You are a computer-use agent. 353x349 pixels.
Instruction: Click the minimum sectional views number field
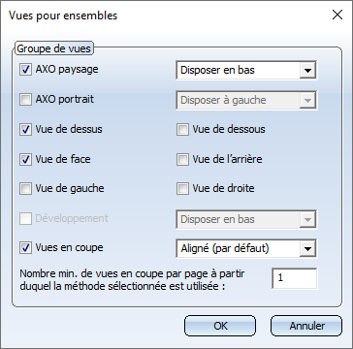pyautogui.click(x=295, y=278)
